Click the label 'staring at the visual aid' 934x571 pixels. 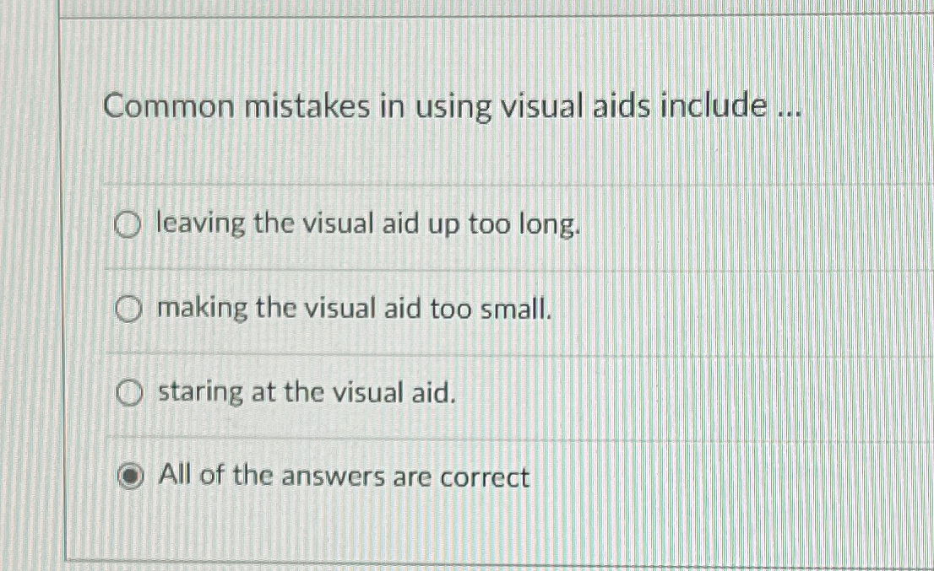point(305,392)
